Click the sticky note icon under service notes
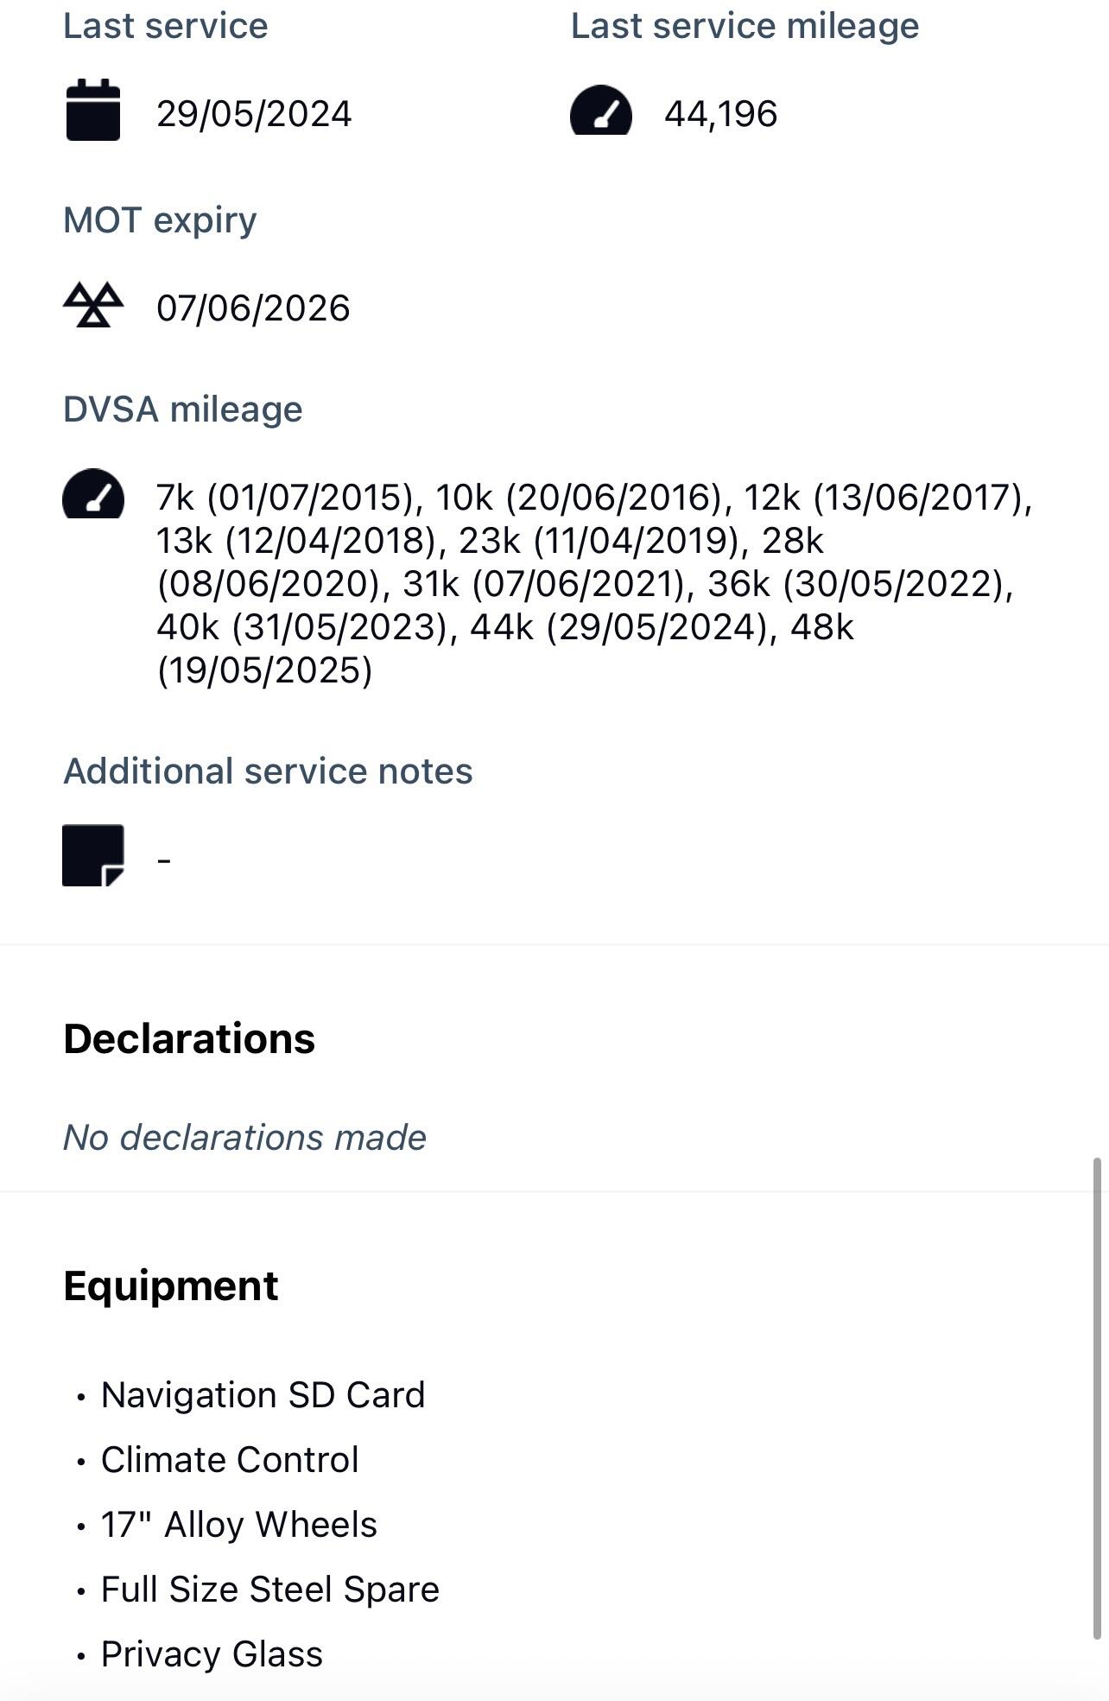The height and width of the screenshot is (1701, 1109). (x=93, y=855)
